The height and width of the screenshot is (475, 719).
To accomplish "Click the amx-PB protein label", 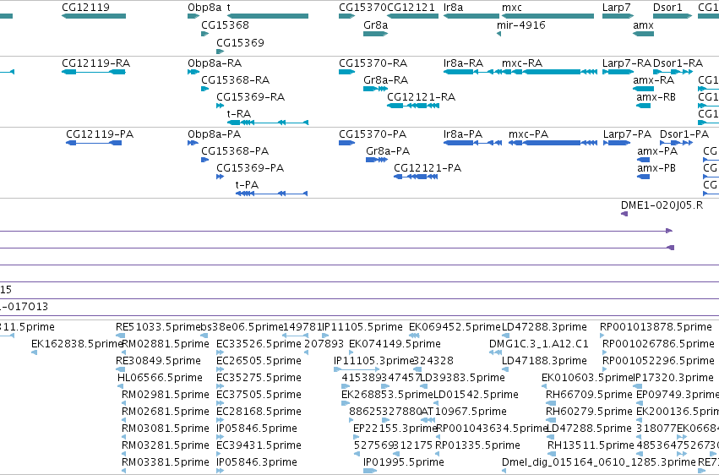I will pos(656,168).
